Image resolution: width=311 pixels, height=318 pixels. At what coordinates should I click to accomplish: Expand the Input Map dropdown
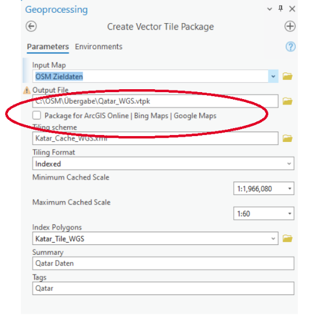pos(273,76)
